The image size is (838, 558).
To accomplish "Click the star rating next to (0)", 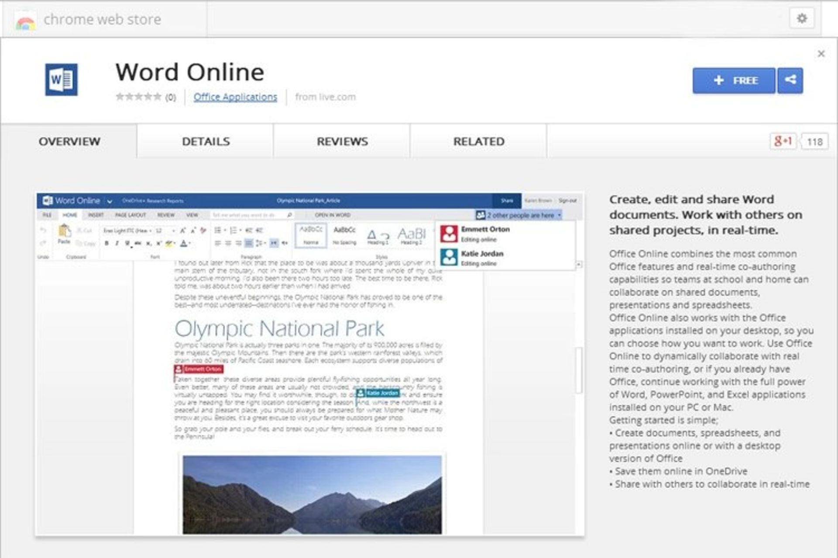I will coord(138,97).
